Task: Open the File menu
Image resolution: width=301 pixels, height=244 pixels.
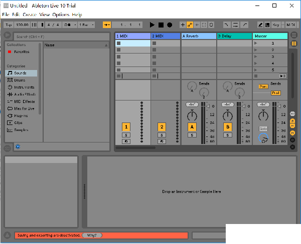Action: click(6, 14)
